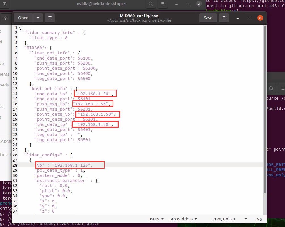
Task: Click the INS insert mode indicator
Action: (259, 219)
